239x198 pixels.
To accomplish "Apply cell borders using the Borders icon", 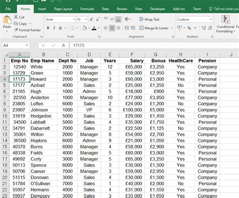I will [x=72, y=28].
